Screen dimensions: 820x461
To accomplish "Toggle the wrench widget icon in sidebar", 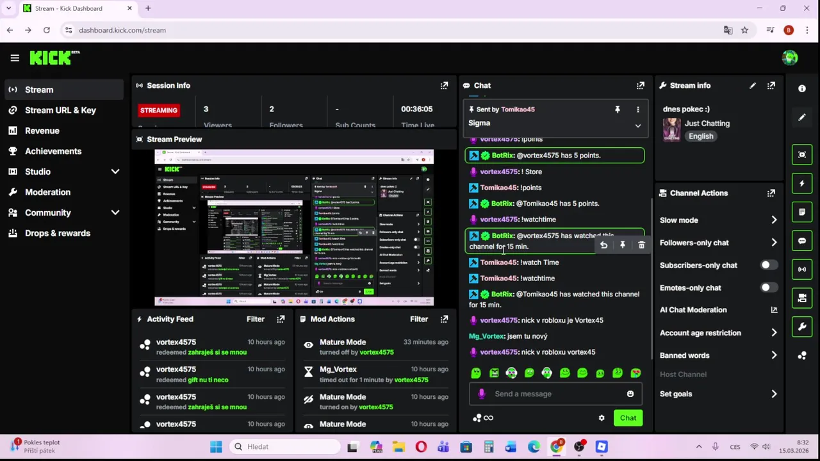I will pos(802,327).
